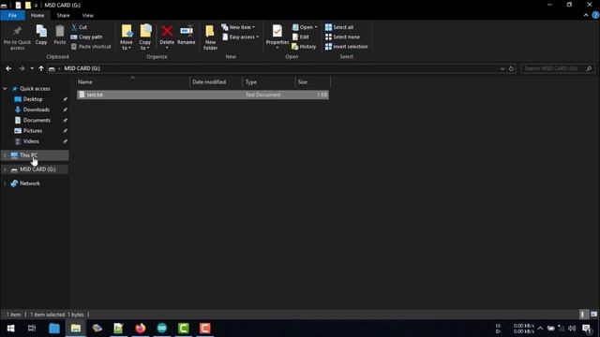Screen dimensions: 600x337
Task: Open the Windows Start menu
Action: (x=10, y=329)
